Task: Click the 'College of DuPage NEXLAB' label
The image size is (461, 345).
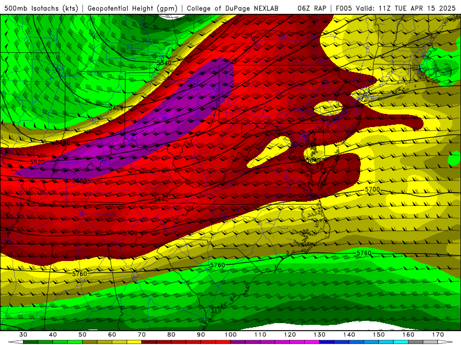Action: [x=233, y=8]
